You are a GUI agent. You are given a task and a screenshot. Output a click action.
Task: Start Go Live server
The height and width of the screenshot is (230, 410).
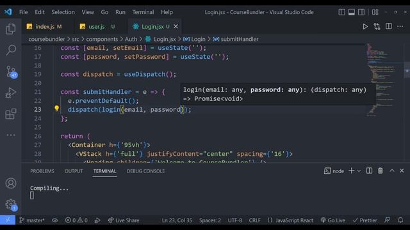333,220
